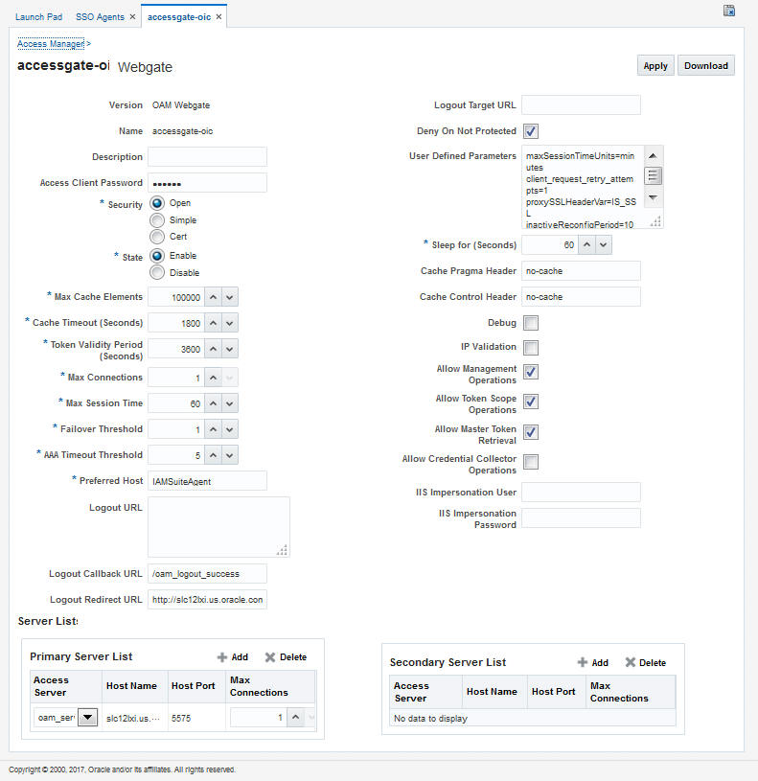Decrease Cache Timeout with down arrow
758x781 pixels.
click(x=230, y=323)
